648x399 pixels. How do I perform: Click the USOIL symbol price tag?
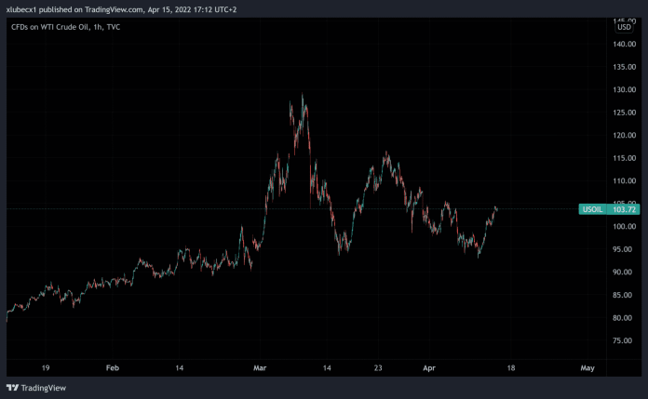594,209
